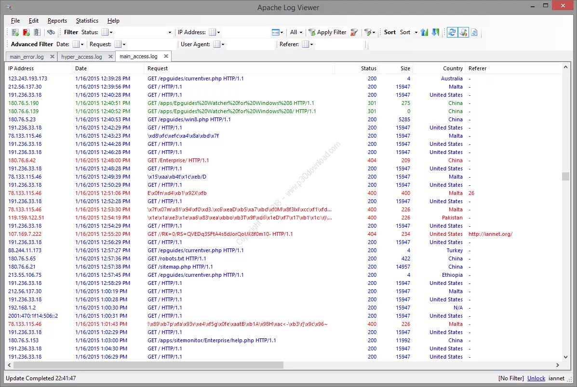Click the GET /sitemap.php HTTP/1.1 request

tap(180, 267)
